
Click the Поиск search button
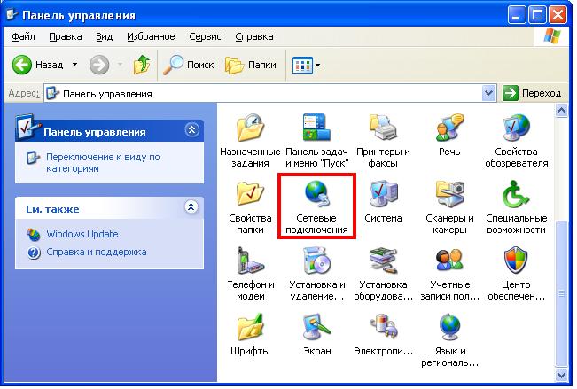[188, 65]
